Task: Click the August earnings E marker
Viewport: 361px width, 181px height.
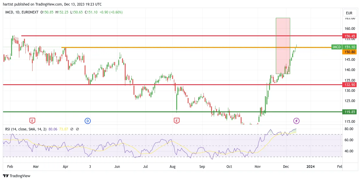Action: coord(176,121)
